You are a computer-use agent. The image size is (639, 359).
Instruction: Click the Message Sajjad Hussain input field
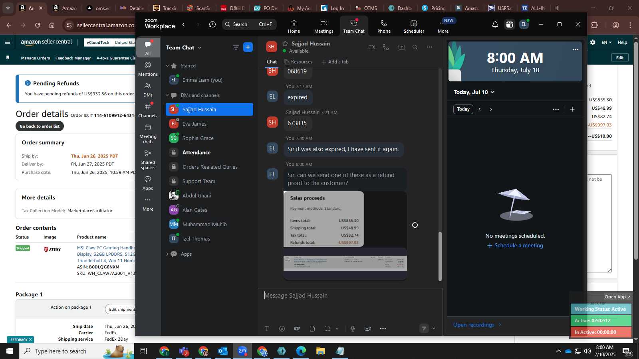click(350, 296)
